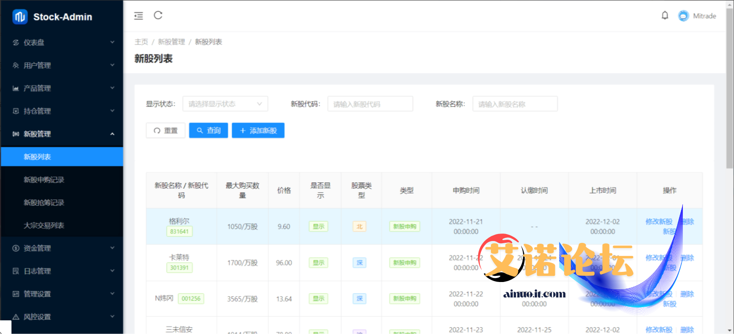Click 新股管理 breadcrumb link
Image resolution: width=734 pixels, height=334 pixels.
coord(172,42)
